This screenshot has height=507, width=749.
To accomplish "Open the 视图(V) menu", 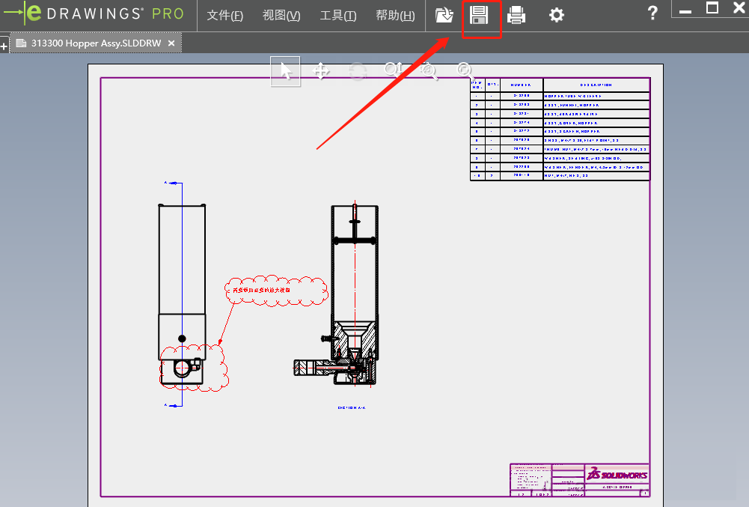I will 281,16.
